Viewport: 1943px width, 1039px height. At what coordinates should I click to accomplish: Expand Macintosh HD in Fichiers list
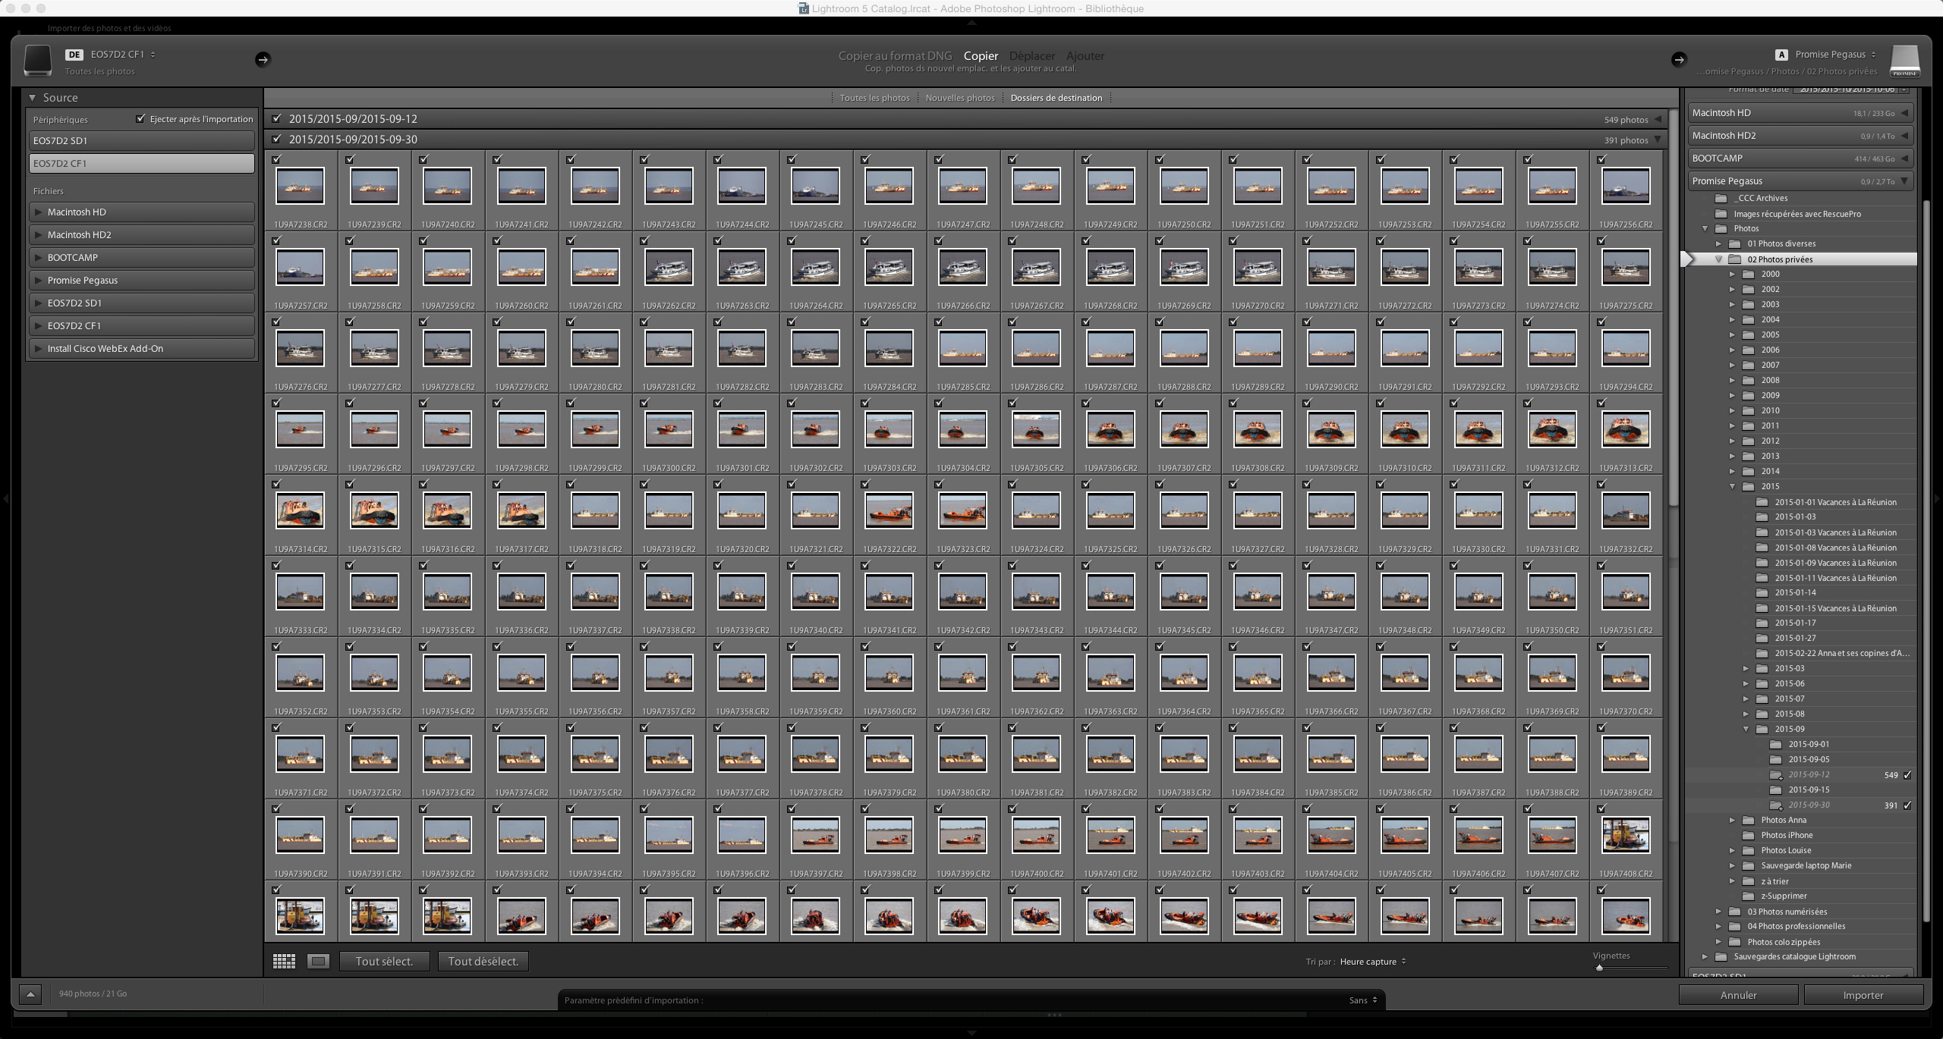(38, 212)
